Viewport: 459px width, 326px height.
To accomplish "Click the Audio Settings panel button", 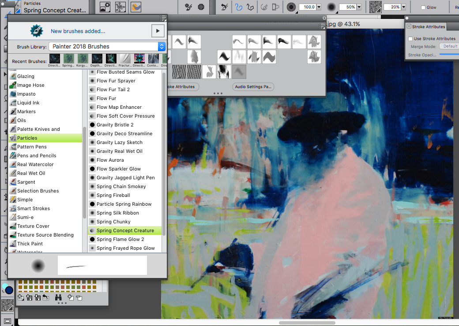I will (253, 87).
